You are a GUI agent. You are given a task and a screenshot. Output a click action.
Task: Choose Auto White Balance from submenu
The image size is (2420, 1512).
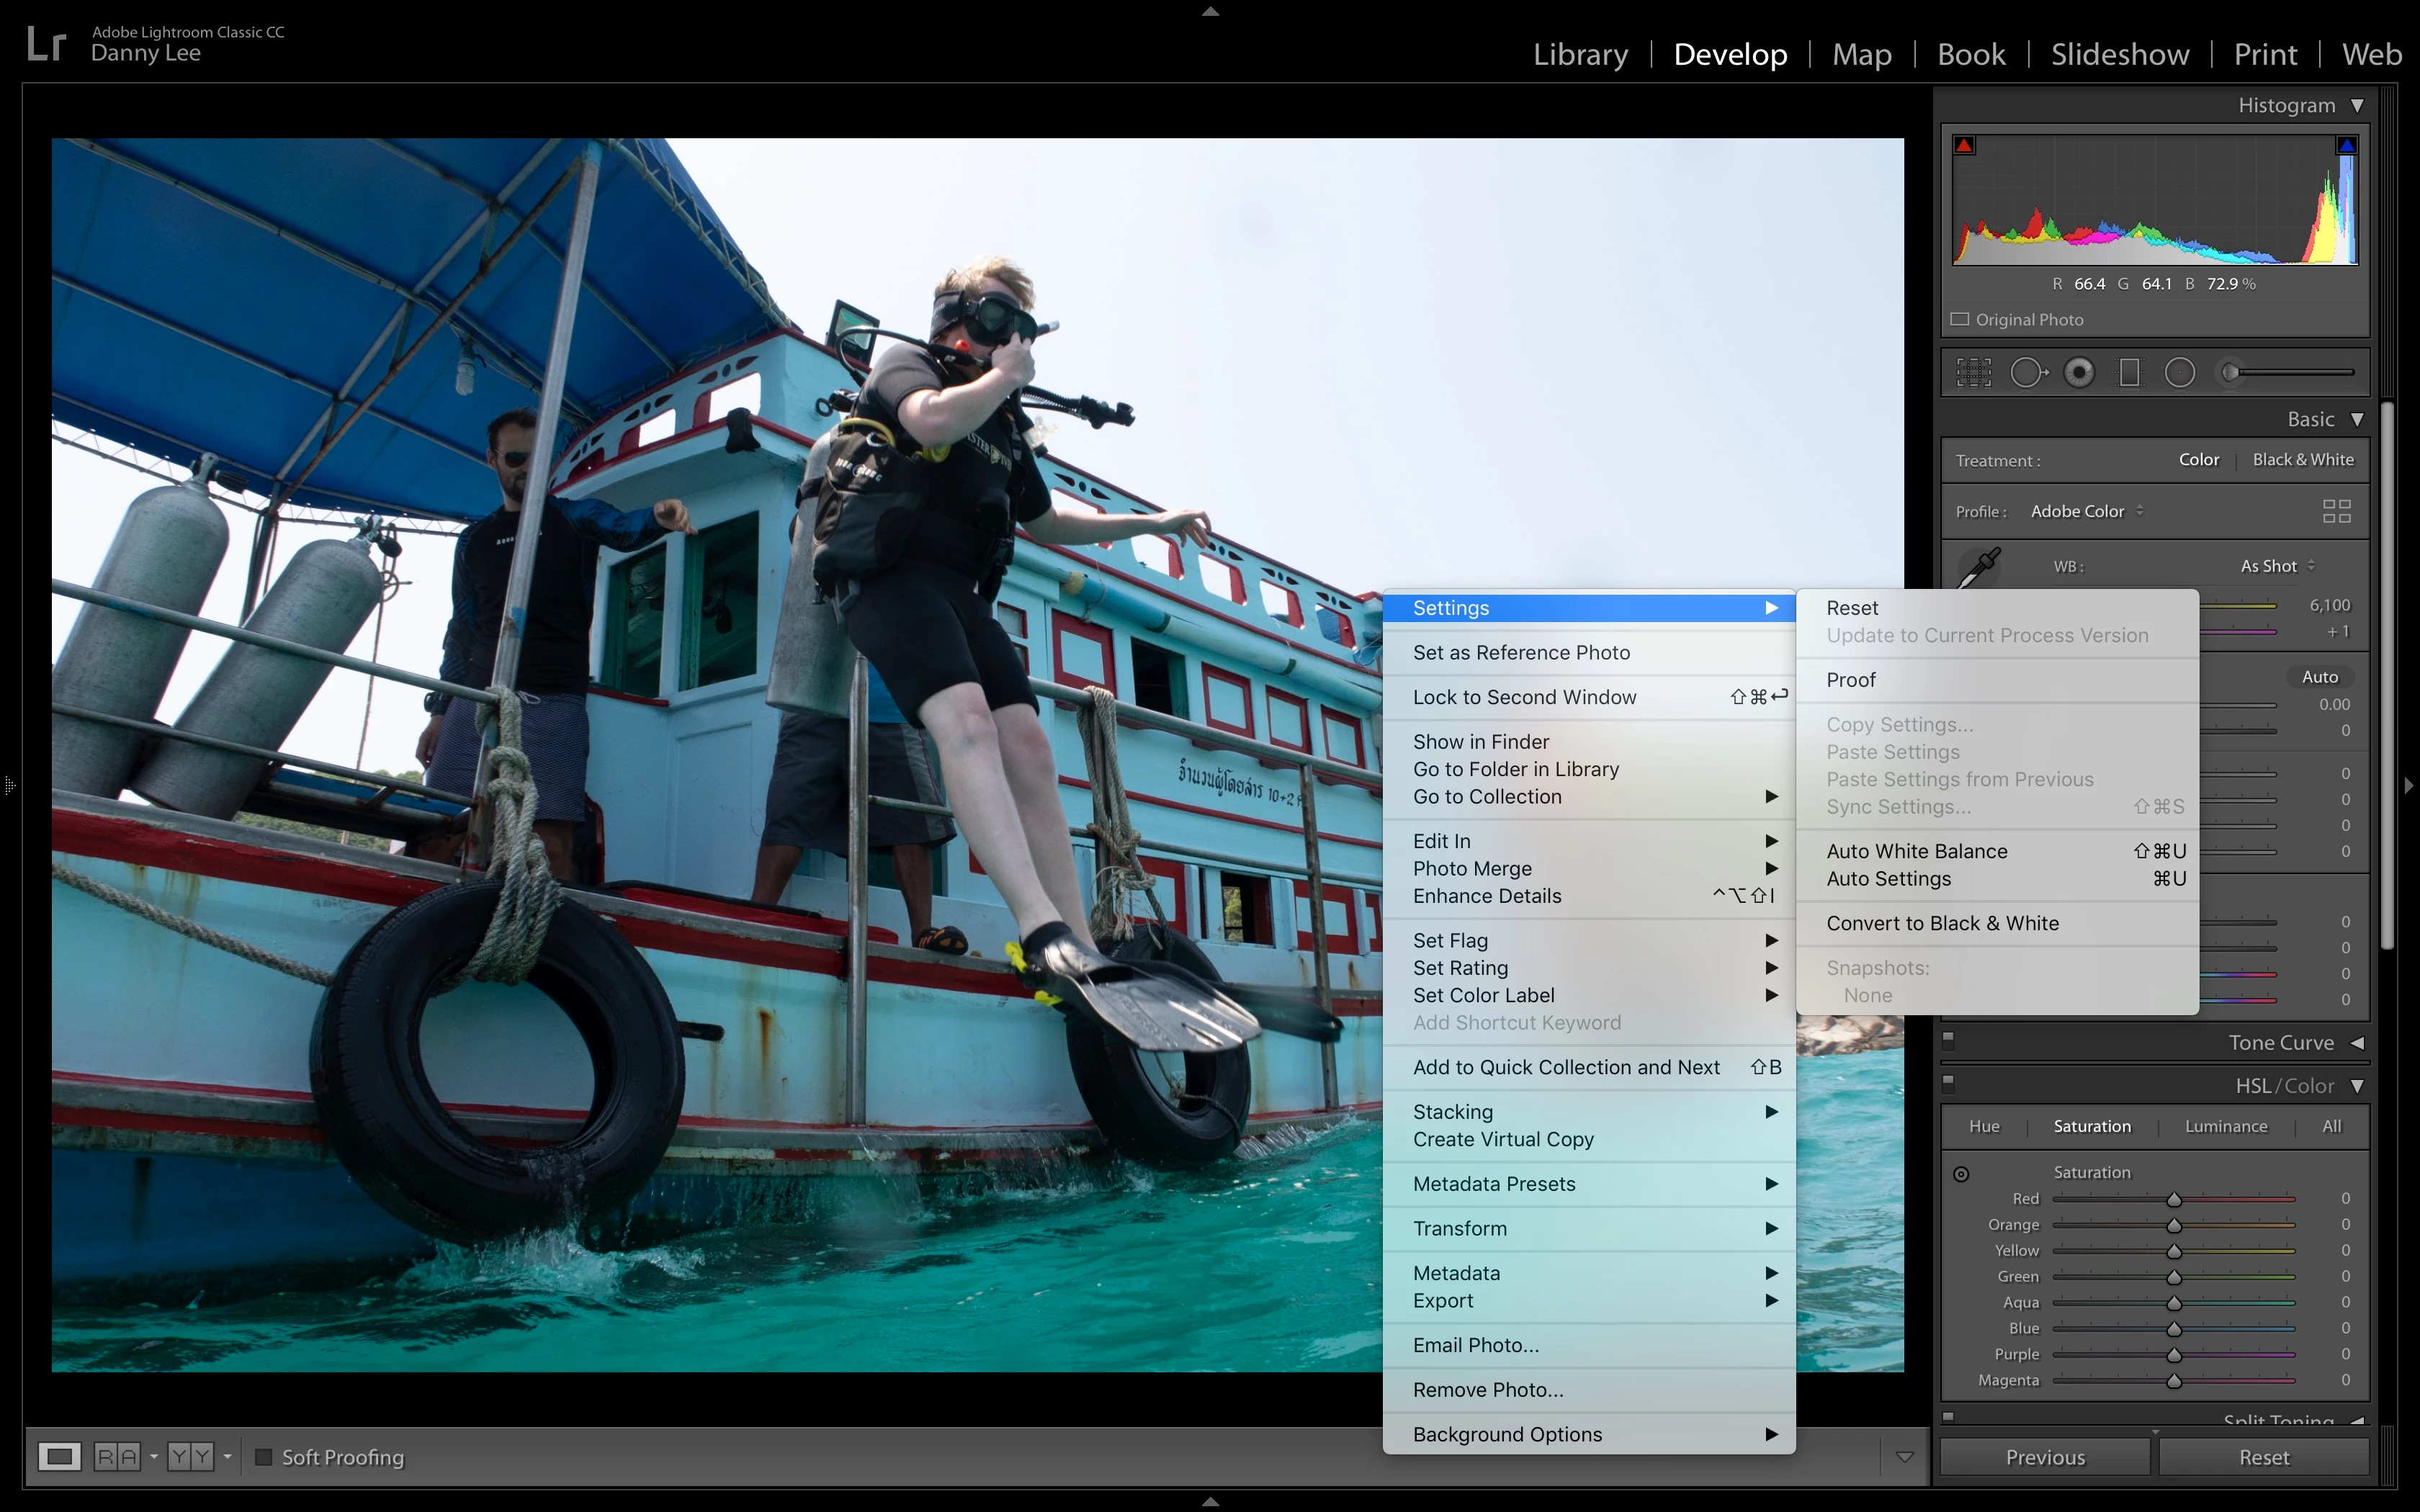coord(1916,851)
